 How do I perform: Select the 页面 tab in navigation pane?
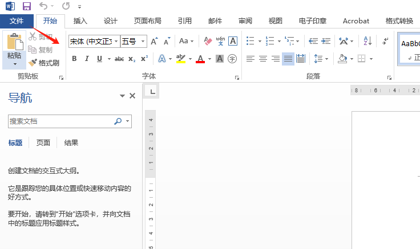tap(43, 143)
